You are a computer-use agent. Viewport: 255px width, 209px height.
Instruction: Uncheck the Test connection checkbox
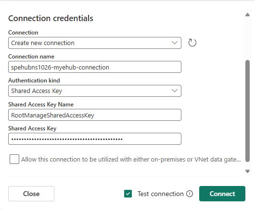[128, 194]
